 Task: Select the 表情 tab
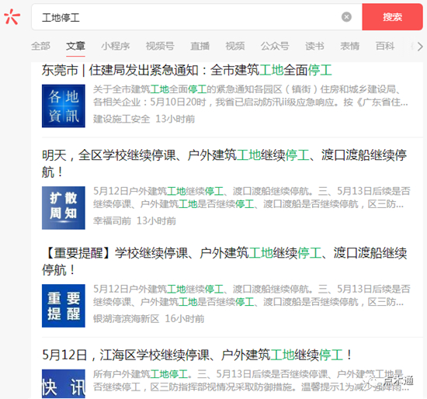pos(350,46)
